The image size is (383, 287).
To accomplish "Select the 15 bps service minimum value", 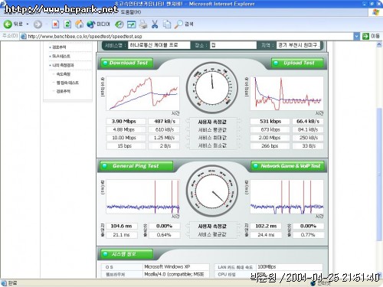I will point(126,146).
